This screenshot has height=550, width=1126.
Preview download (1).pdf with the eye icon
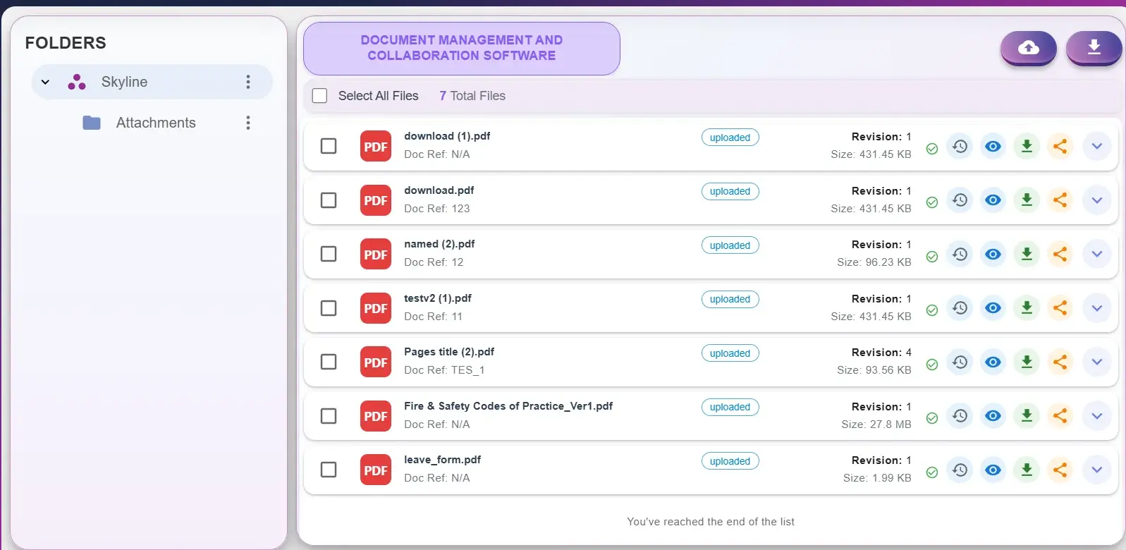pyautogui.click(x=993, y=146)
